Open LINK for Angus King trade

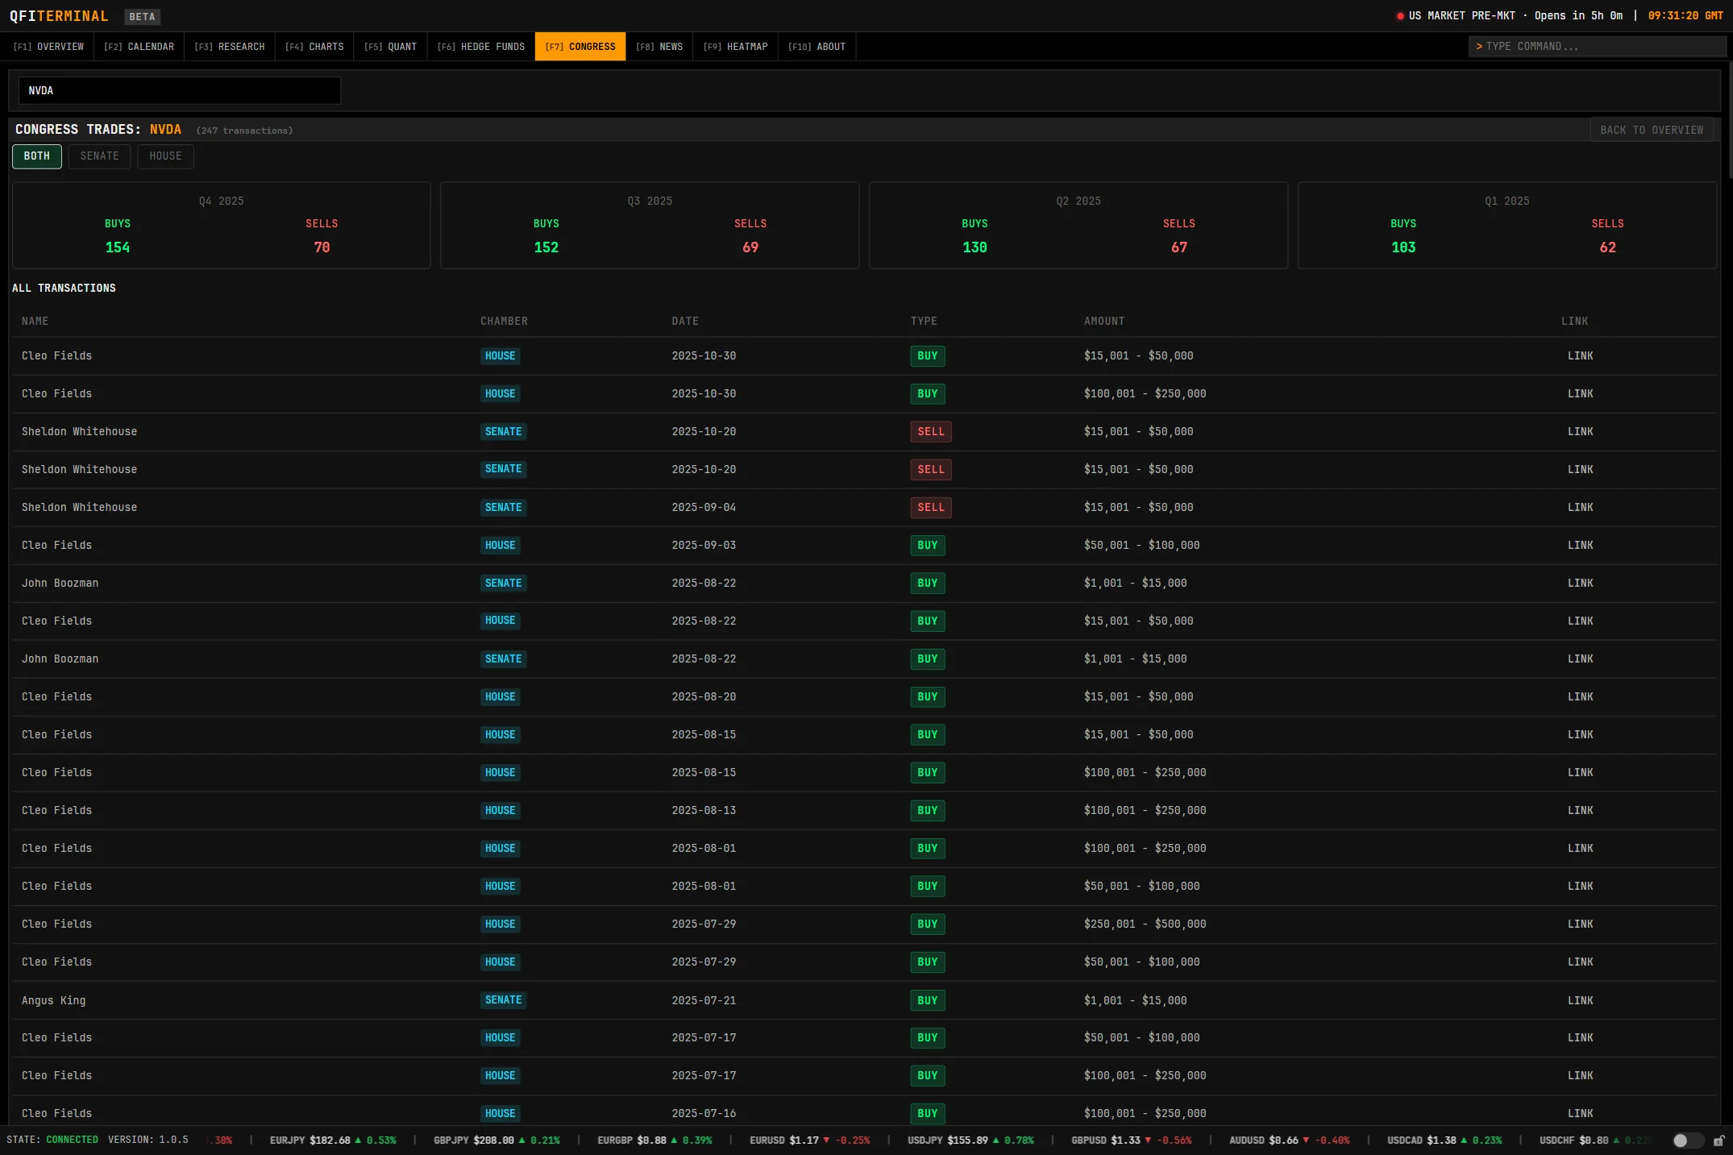pos(1580,1000)
